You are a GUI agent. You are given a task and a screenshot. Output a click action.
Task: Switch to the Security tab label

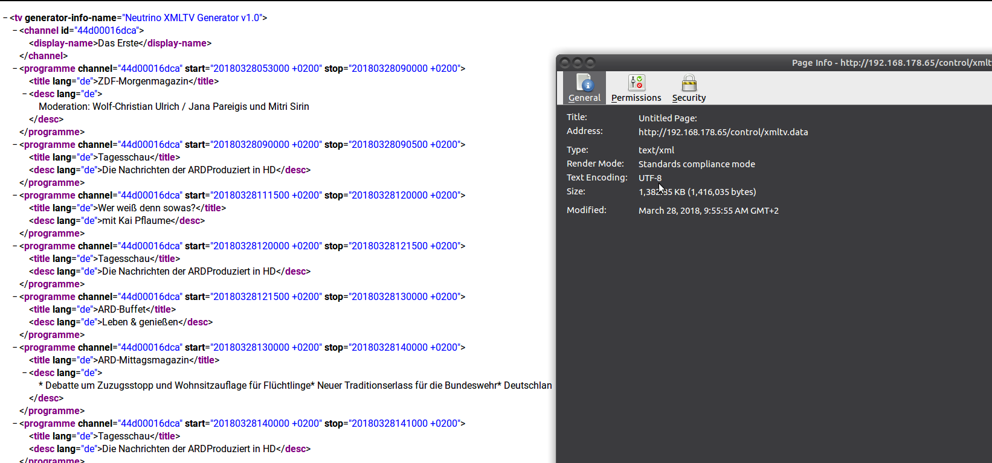pos(689,98)
